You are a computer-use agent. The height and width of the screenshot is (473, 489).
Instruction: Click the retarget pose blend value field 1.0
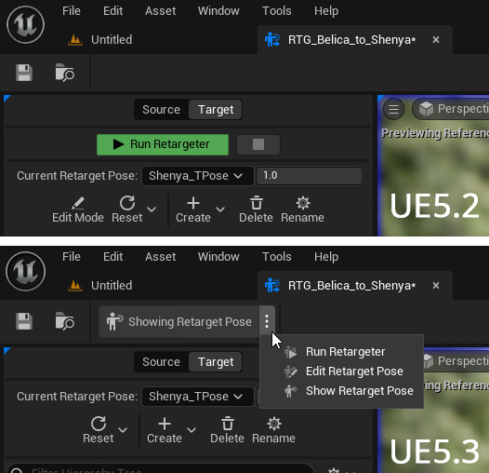tap(310, 176)
